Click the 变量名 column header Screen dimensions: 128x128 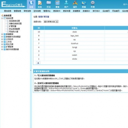75,28
